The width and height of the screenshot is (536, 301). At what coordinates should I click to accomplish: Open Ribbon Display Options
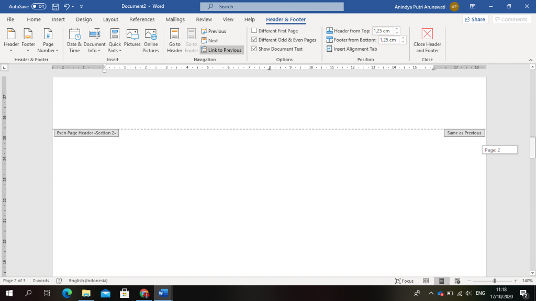[473, 6]
